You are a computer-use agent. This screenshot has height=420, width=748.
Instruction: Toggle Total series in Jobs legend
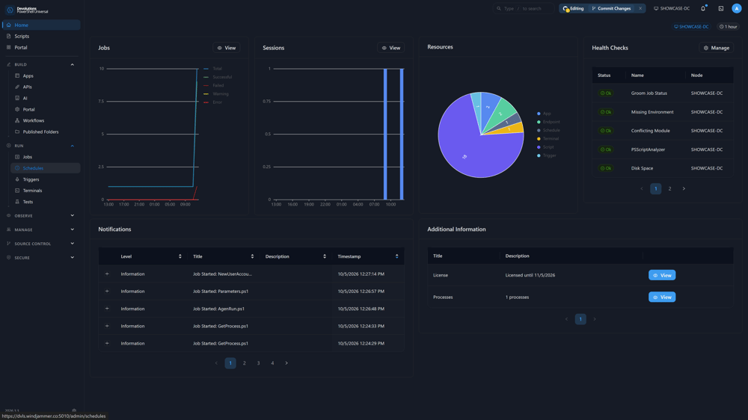point(212,69)
